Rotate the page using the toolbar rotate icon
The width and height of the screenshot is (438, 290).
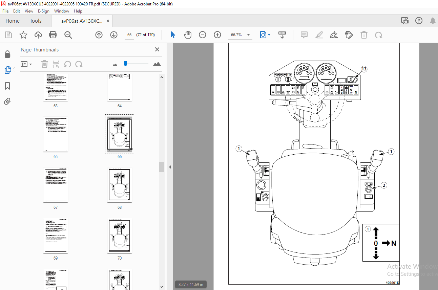coord(379,35)
